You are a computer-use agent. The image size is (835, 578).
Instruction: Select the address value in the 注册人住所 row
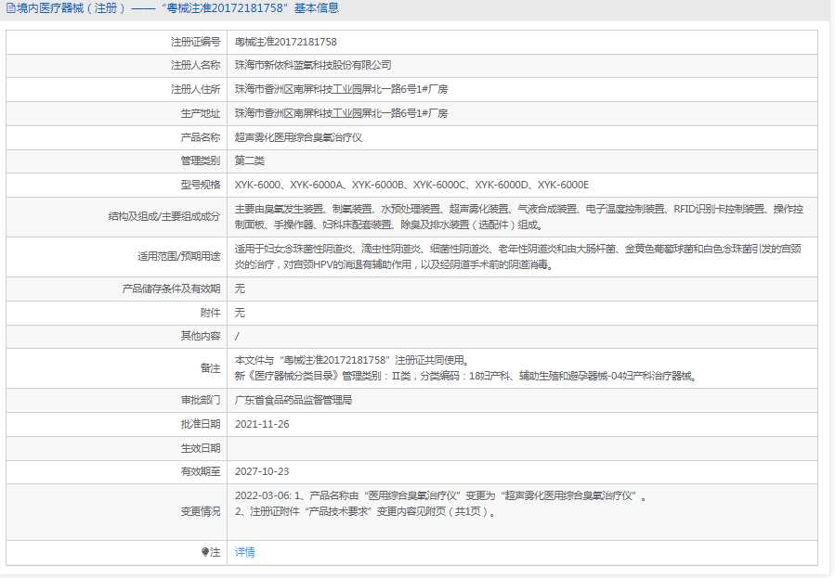[341, 89]
